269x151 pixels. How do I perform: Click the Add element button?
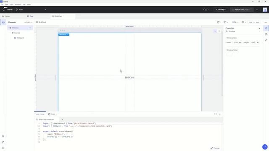(x=27, y=22)
